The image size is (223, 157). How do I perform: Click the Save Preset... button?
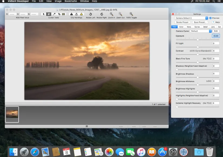click(200, 22)
